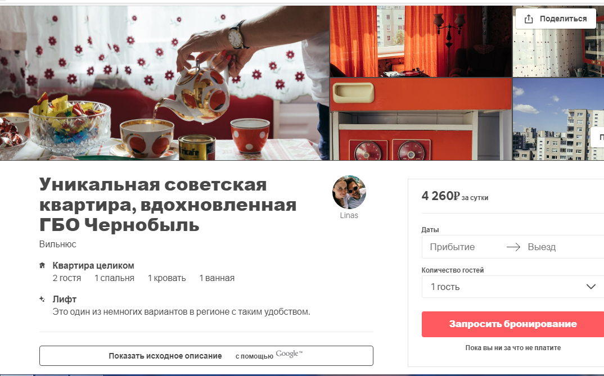Open host Linas profile photo
604x376 pixels.
[349, 192]
